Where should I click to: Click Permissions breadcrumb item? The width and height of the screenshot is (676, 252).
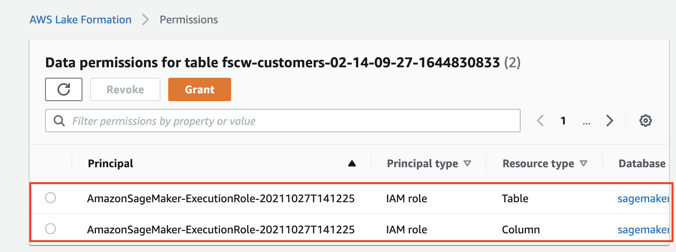point(189,19)
